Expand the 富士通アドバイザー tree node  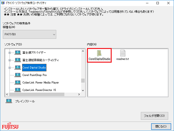click(10, 53)
